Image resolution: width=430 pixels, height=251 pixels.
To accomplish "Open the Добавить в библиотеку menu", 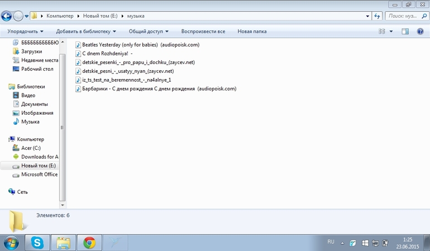I will coord(86,31).
